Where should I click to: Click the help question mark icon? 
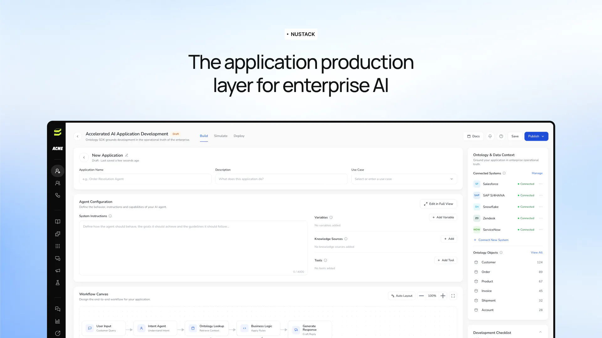501,136
